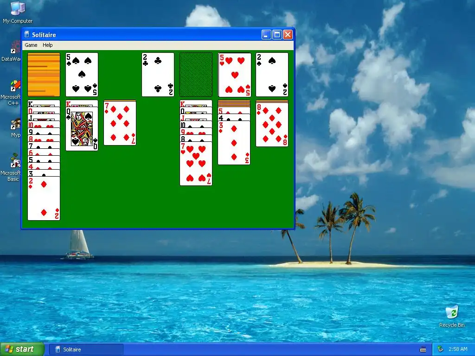Select the Microsoft Basic desktop shortcut
Image resolution: width=475 pixels, height=356 pixels.
coord(11,167)
